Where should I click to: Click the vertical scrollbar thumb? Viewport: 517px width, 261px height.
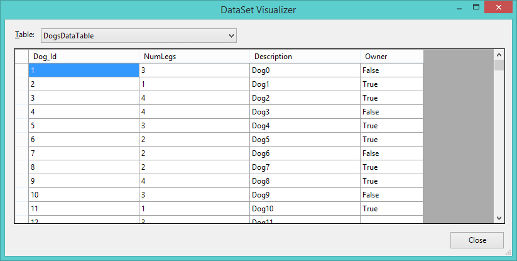pos(499,65)
